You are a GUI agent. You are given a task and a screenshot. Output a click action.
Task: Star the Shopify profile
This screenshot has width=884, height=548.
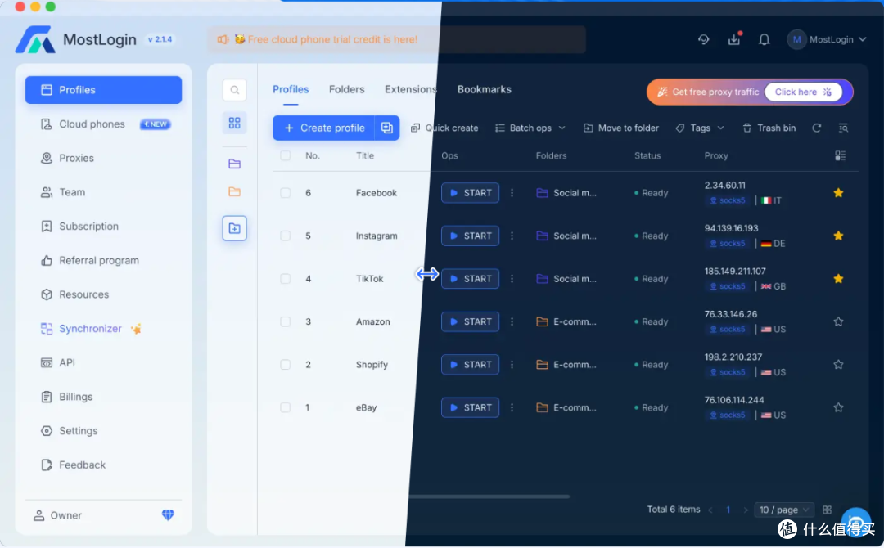(x=838, y=365)
